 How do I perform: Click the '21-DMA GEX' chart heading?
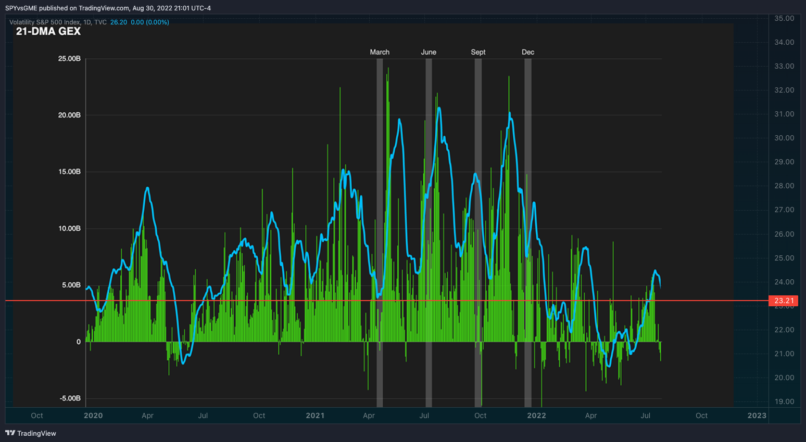pos(48,31)
